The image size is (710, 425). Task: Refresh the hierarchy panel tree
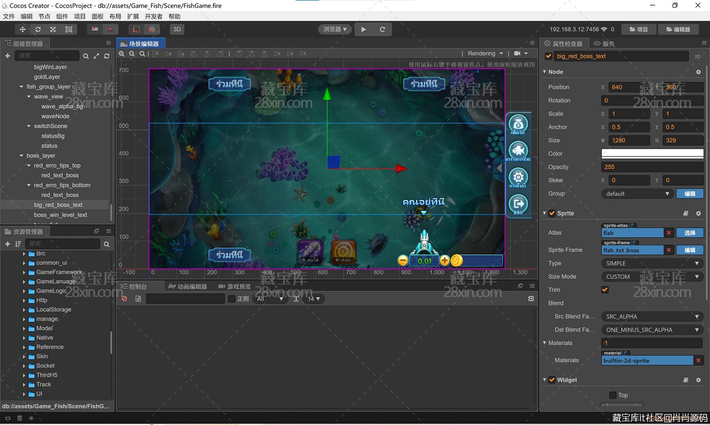[x=106, y=56]
